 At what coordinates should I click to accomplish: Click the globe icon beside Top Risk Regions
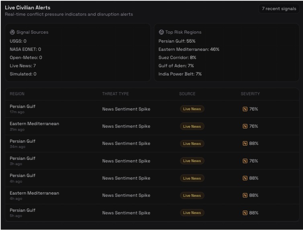(x=161, y=32)
